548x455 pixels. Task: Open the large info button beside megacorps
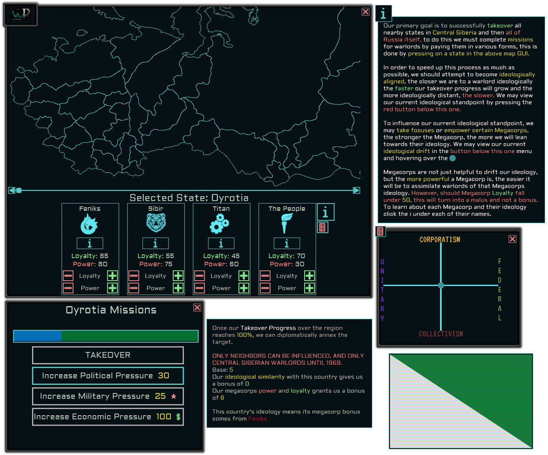coord(326,212)
